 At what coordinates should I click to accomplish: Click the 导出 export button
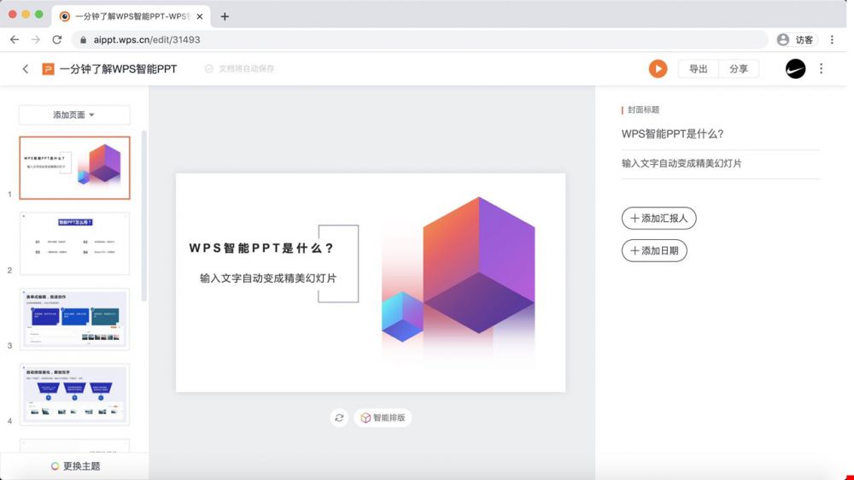[x=698, y=68]
